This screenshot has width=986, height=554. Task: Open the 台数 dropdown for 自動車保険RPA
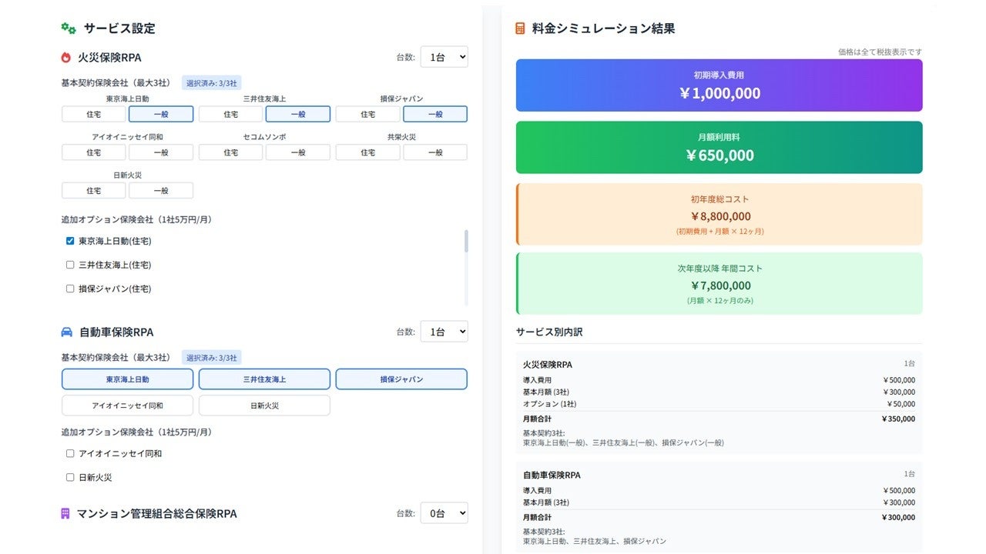pos(444,331)
